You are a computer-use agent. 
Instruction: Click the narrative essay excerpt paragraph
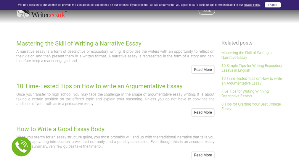(115, 56)
